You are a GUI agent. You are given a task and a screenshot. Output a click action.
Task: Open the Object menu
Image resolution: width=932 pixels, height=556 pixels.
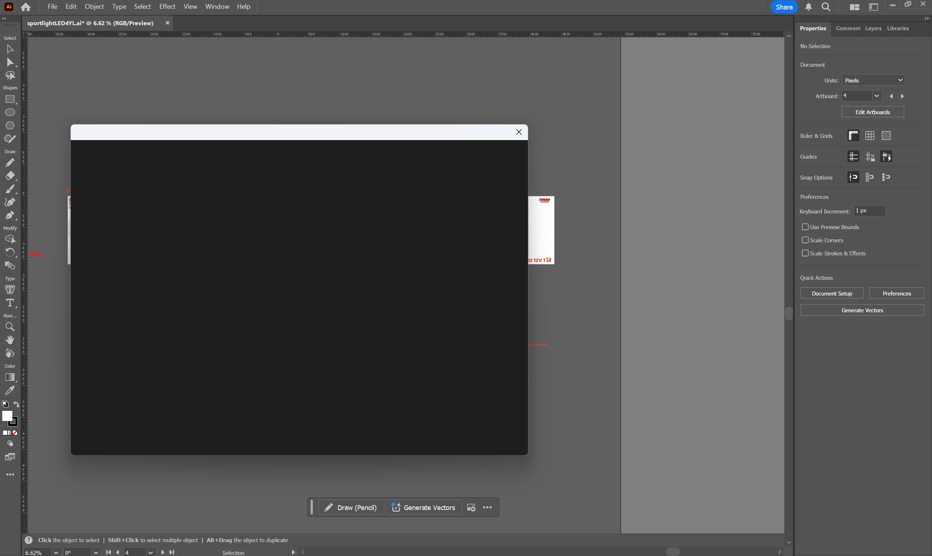click(94, 6)
